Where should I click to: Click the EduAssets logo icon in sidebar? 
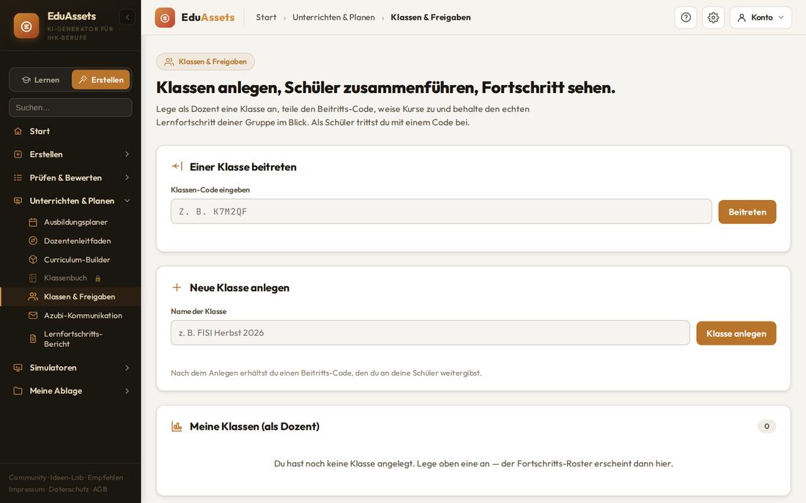26,26
